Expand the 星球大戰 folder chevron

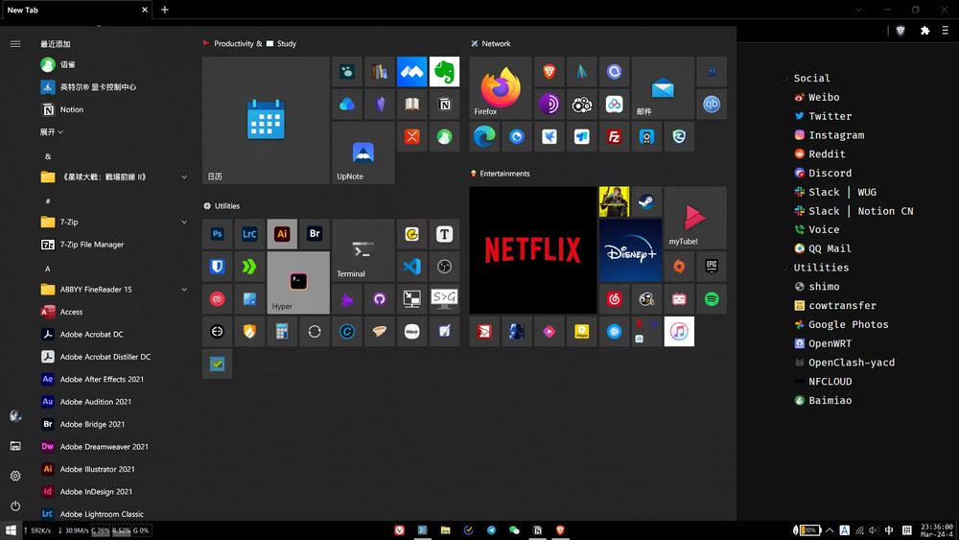pyautogui.click(x=184, y=176)
